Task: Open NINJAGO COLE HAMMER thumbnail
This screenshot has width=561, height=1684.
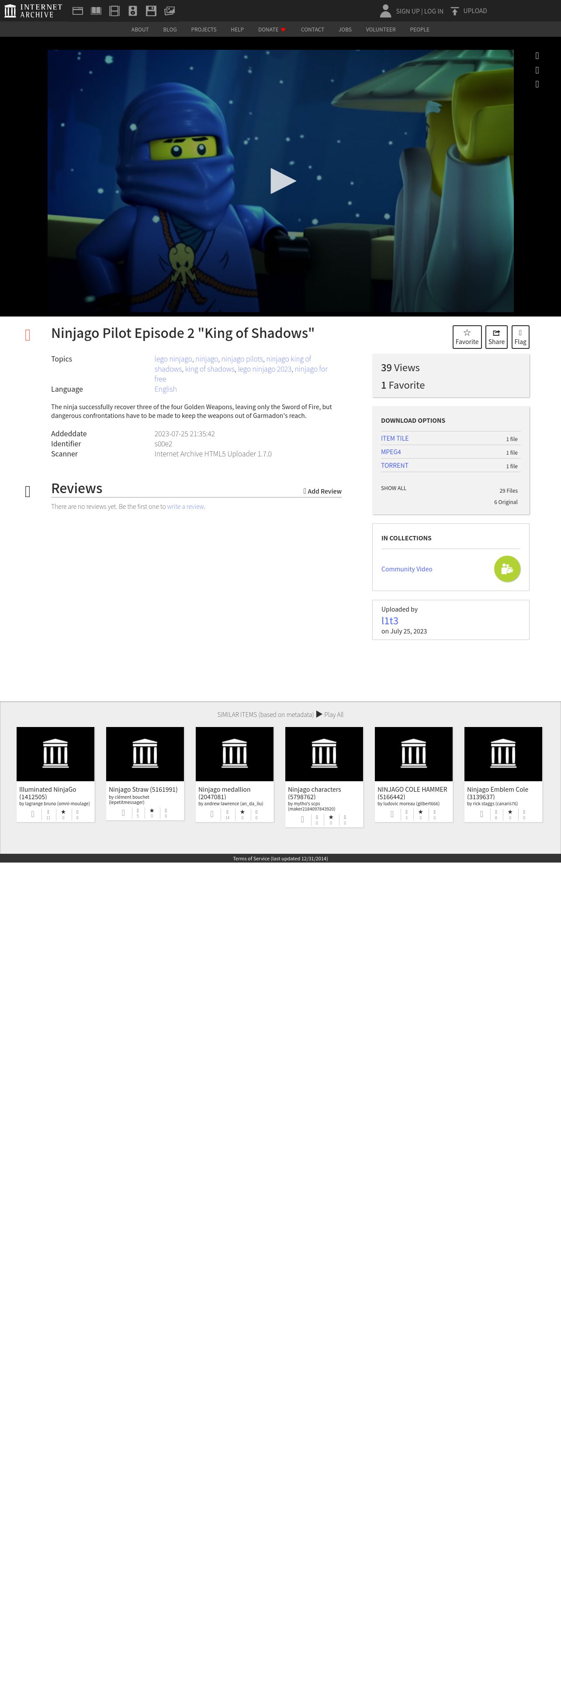Action: (413, 754)
